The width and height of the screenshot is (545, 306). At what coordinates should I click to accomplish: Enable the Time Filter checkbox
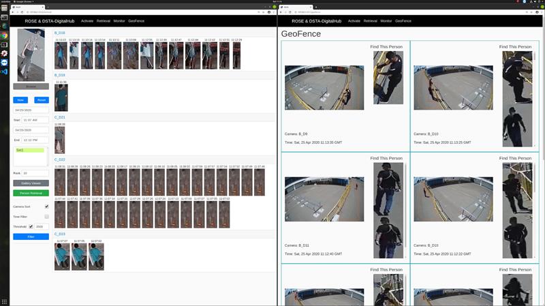pos(46,216)
